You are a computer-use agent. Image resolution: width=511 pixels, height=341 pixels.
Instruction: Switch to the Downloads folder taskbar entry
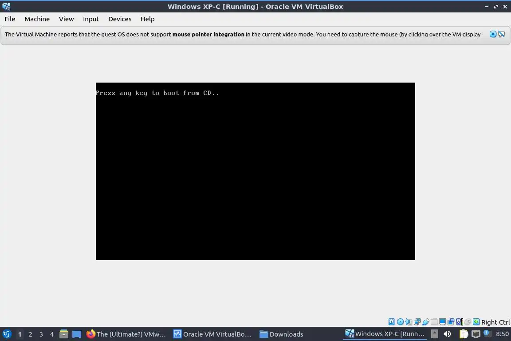point(282,334)
